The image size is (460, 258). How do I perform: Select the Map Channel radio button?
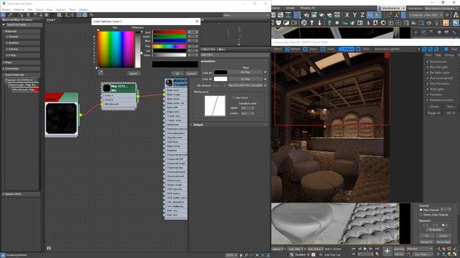click(x=421, y=210)
